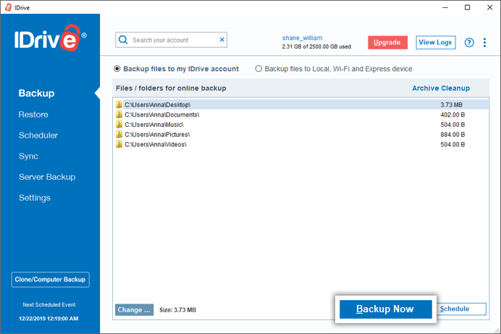Go to the Scheduler section

coord(38,135)
